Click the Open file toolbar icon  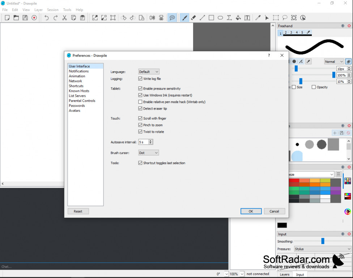tap(16, 18)
